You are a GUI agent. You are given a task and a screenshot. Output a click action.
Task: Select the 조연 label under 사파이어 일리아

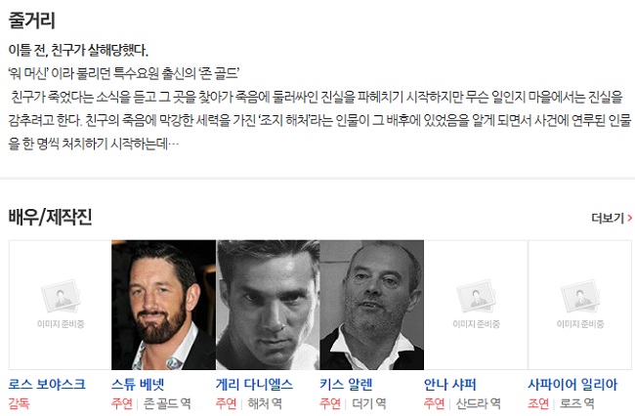click(538, 403)
